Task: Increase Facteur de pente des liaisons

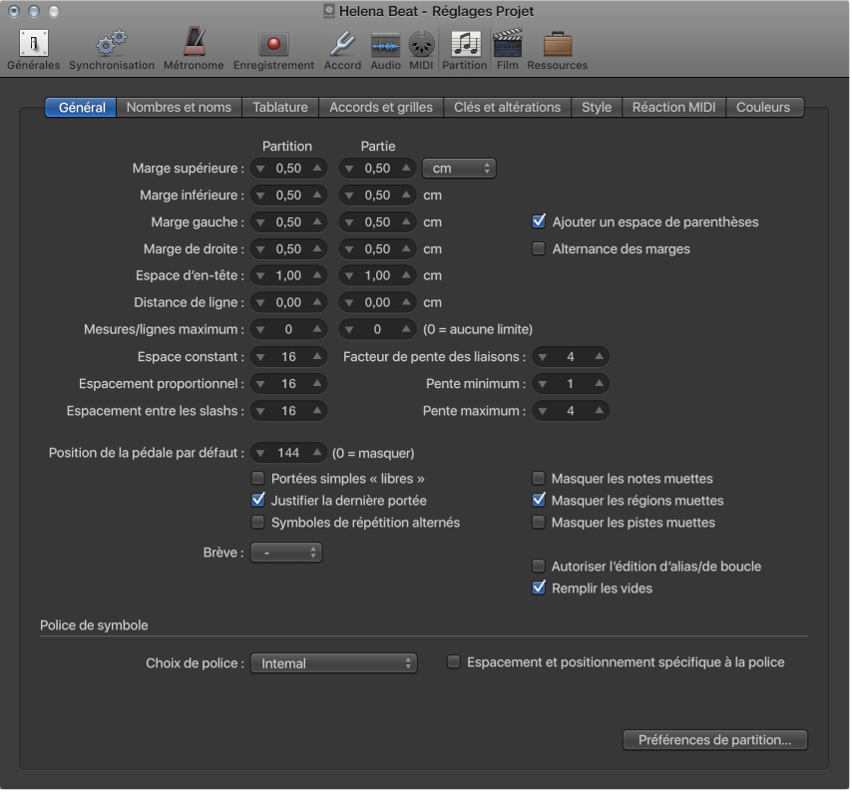Action: [600, 356]
